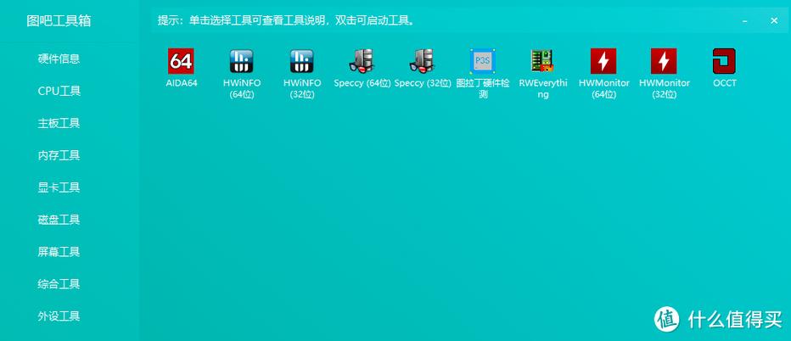791x341 pixels.
Task: Show the 显卡工具 category
Action: pyautogui.click(x=59, y=187)
